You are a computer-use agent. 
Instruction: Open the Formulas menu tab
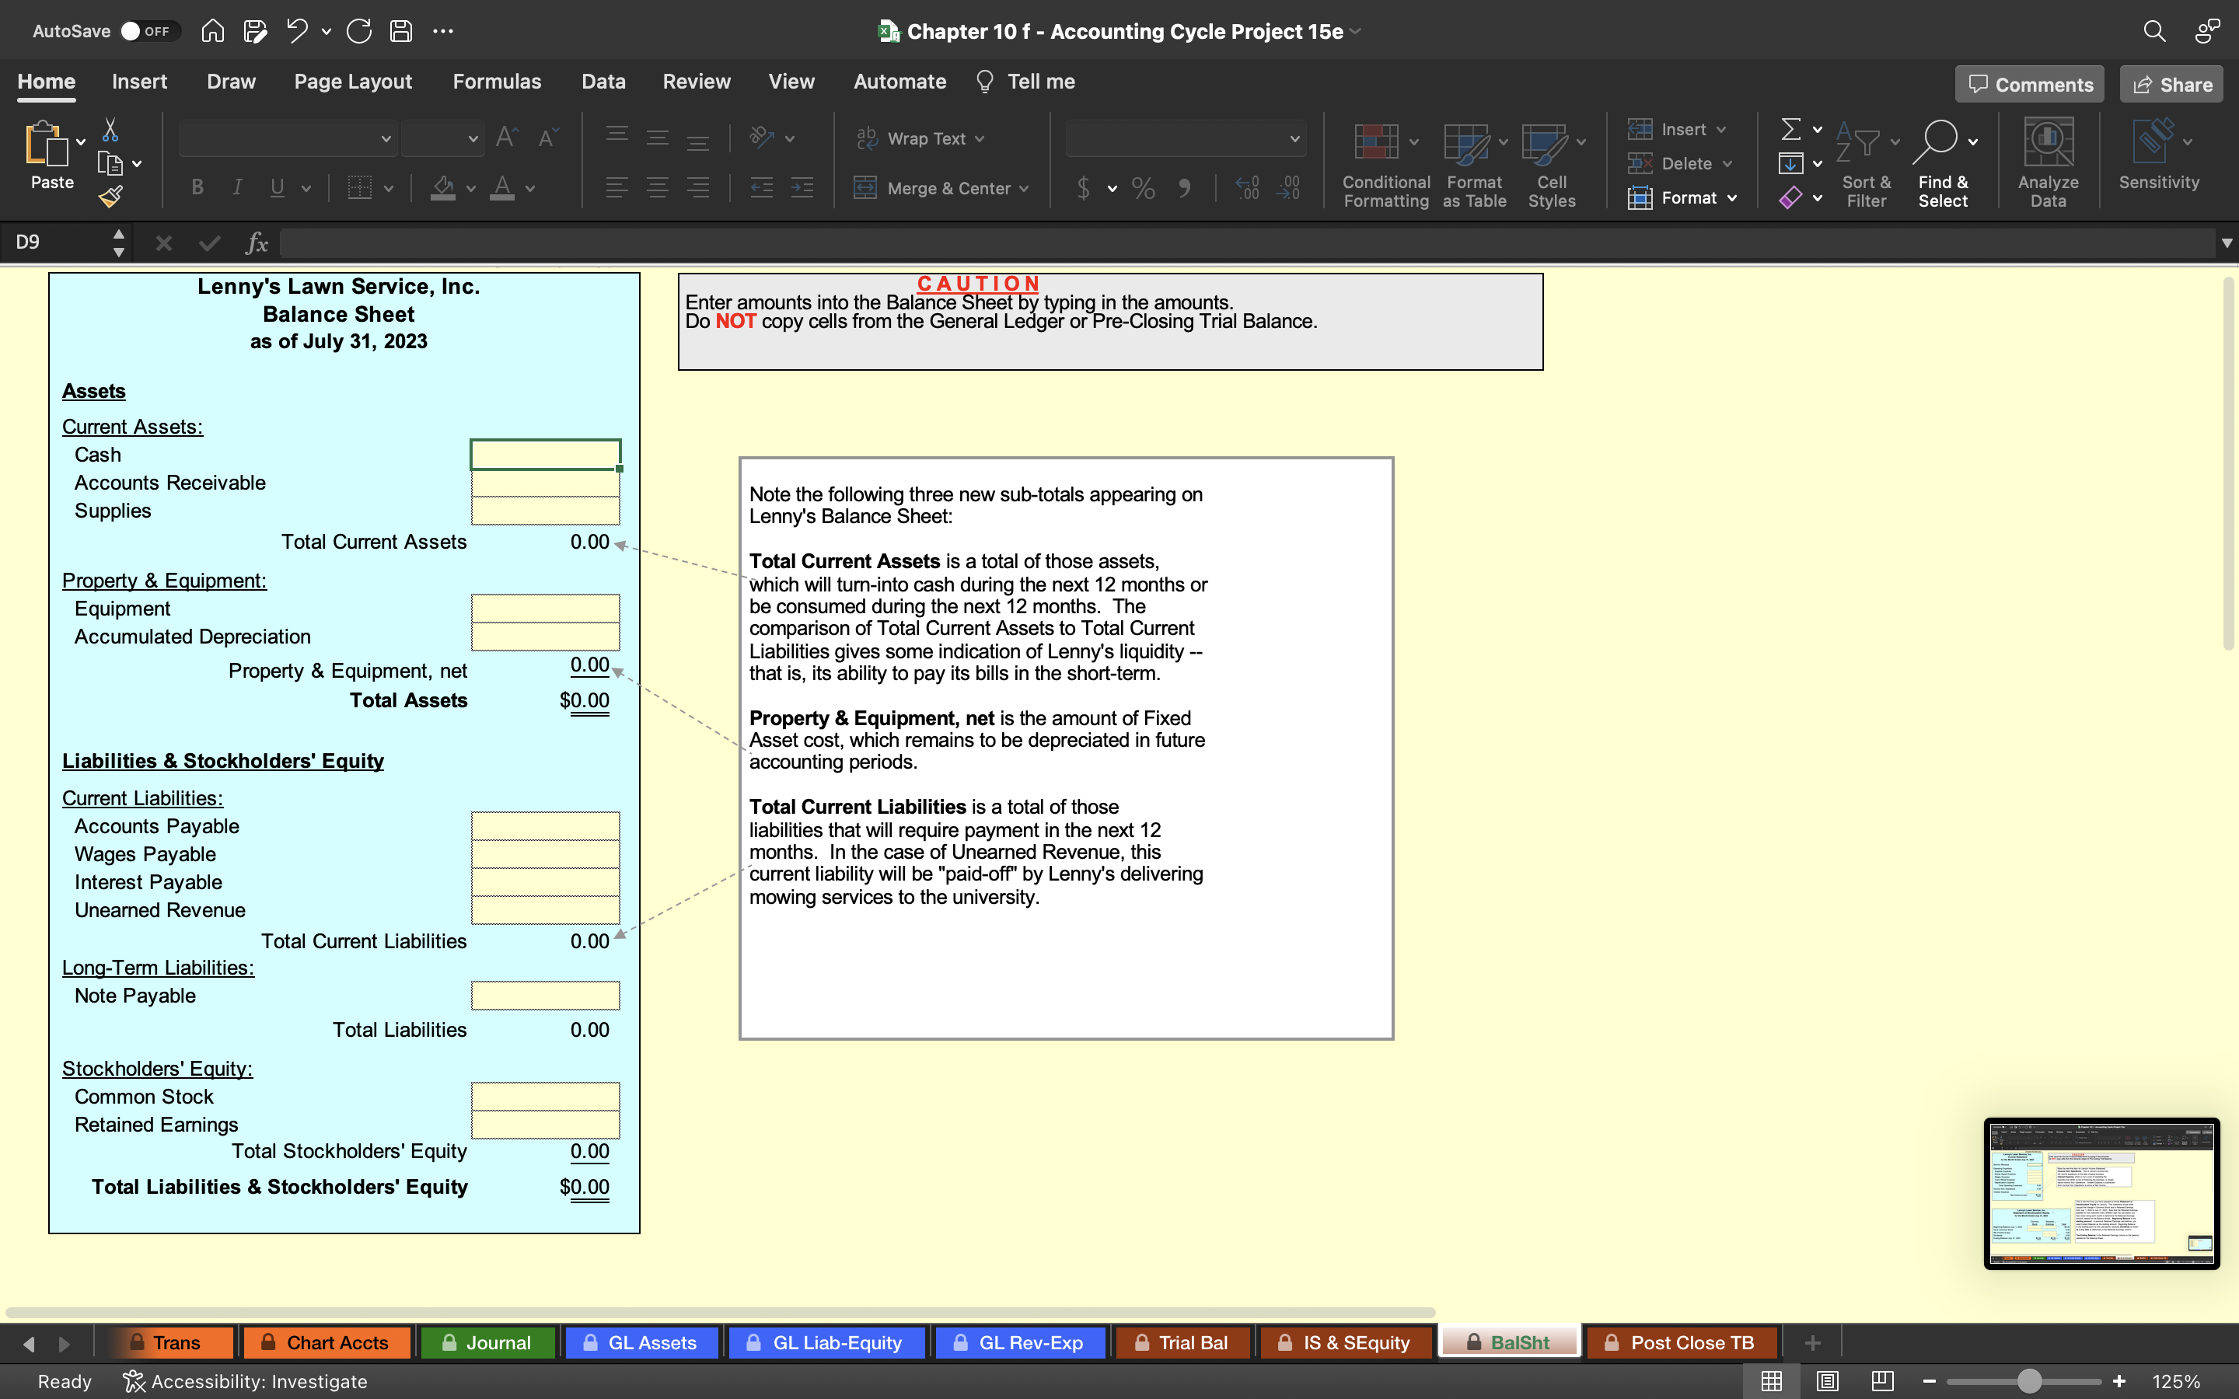pos(495,81)
